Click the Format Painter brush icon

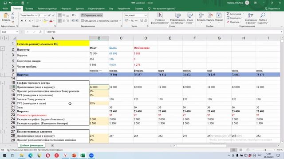click(13, 22)
